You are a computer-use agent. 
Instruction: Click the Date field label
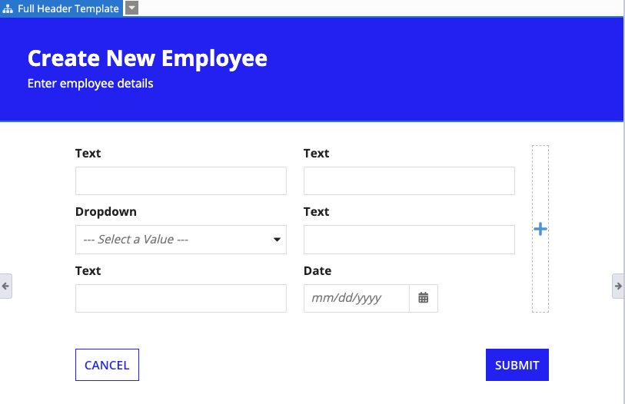317,270
